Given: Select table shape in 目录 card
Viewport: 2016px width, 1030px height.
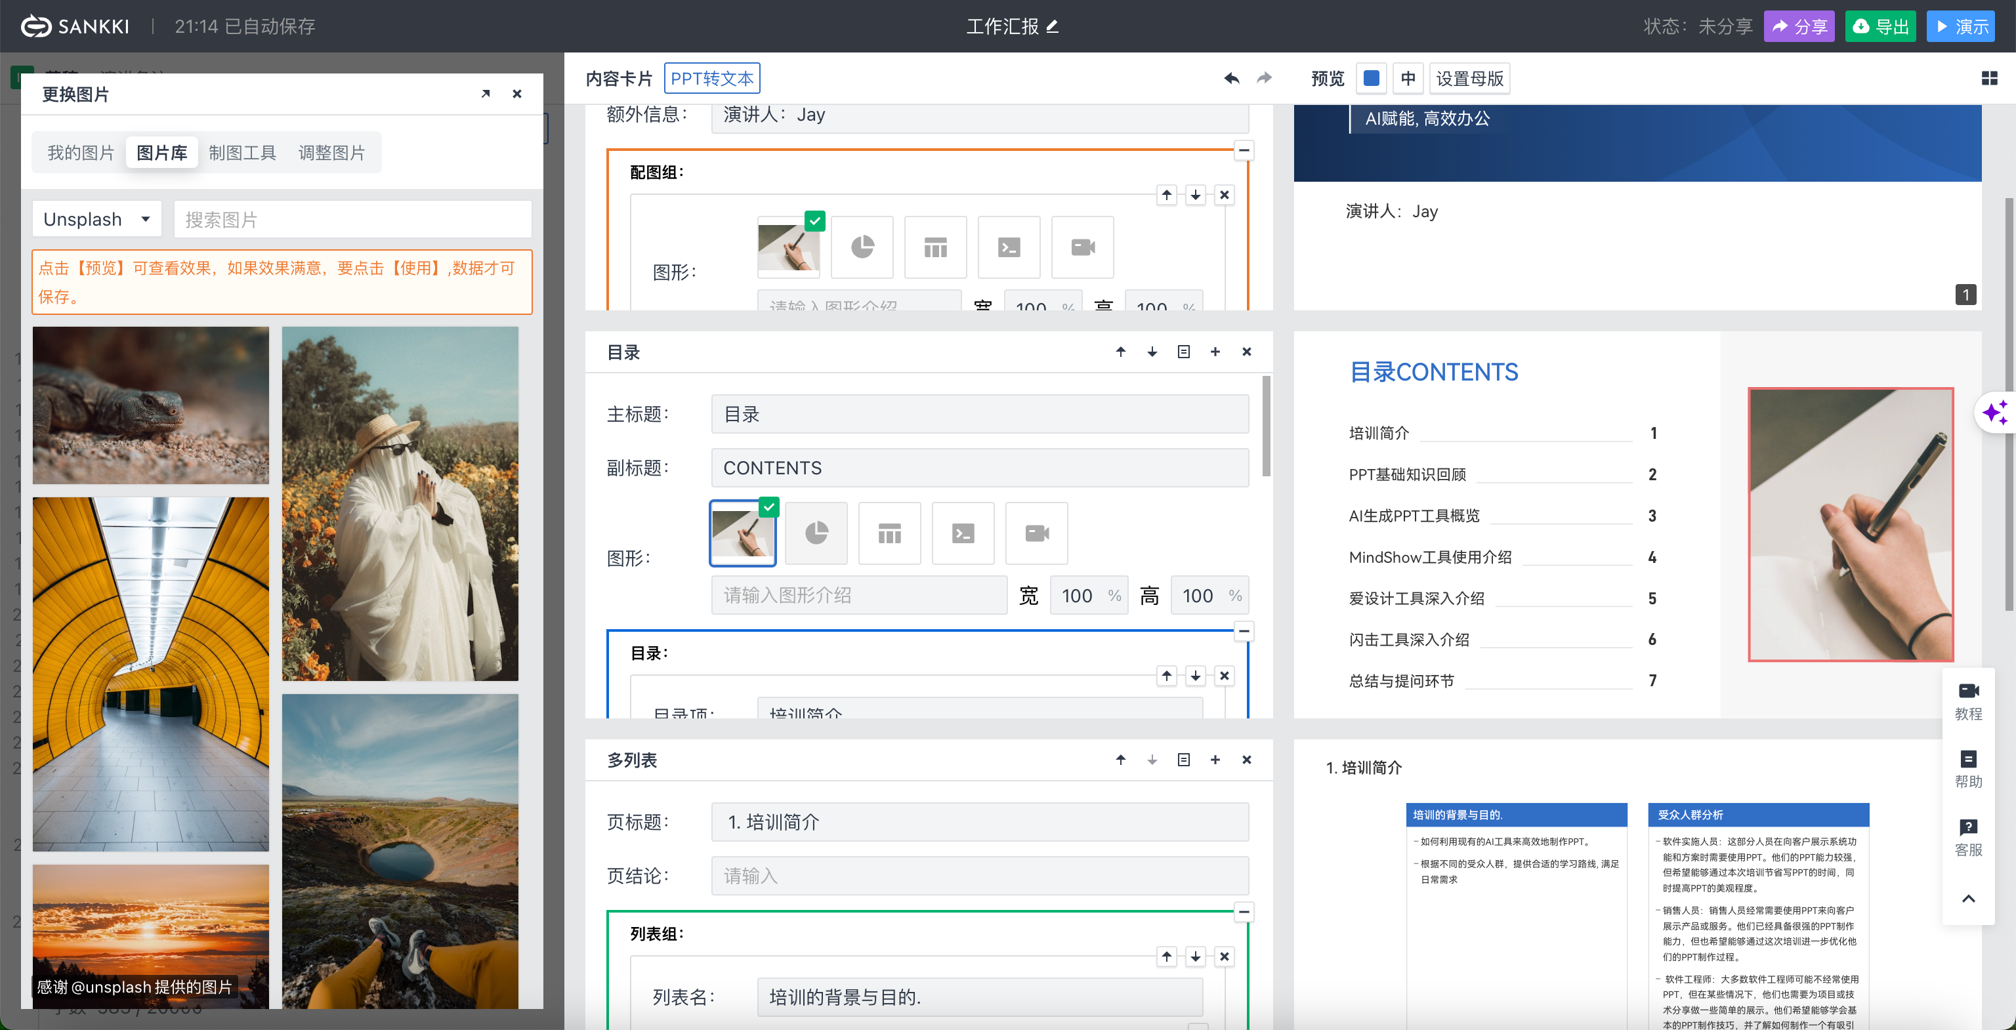Looking at the screenshot, I should click(890, 533).
